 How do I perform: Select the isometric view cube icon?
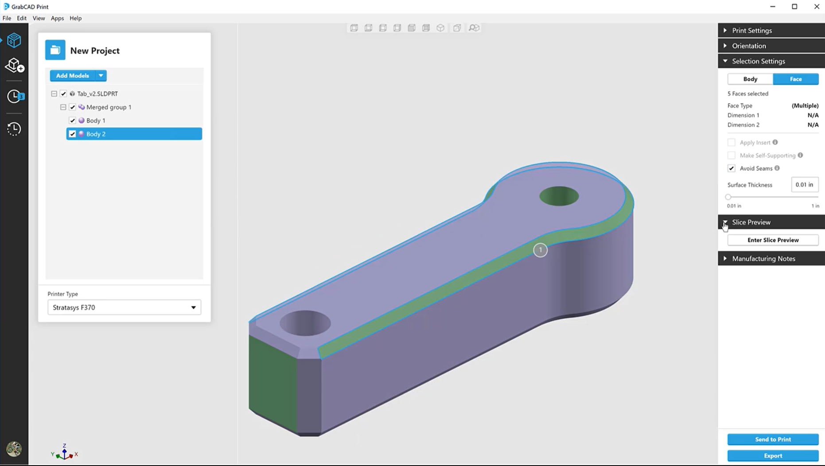(440, 27)
